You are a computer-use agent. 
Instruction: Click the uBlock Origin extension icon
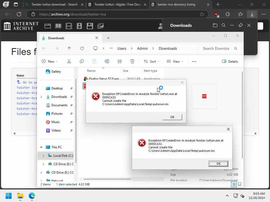point(216,14)
